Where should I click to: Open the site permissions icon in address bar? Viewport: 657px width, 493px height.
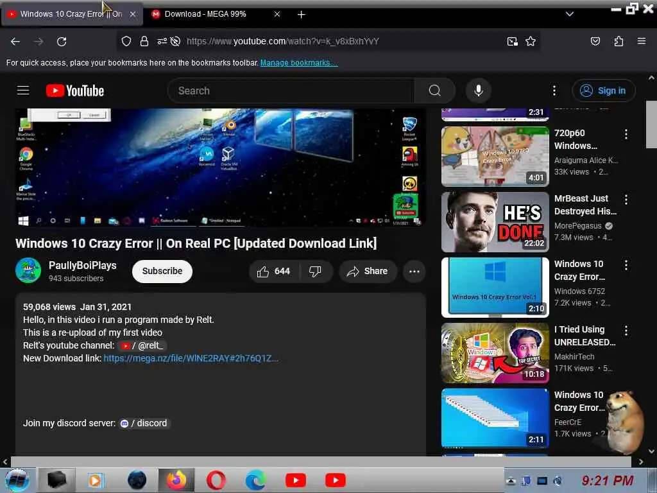click(162, 41)
